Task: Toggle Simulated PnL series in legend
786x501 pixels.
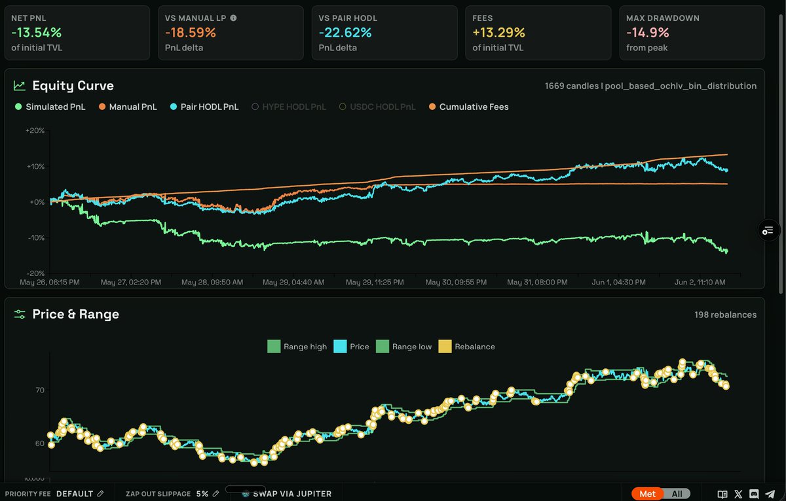Action: click(x=50, y=107)
